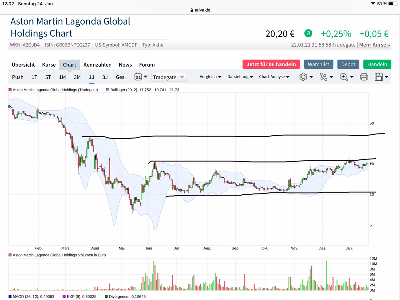The image size is (400, 300).
Task: Expand the Chart-Analyse dropdown
Action: coord(274,77)
